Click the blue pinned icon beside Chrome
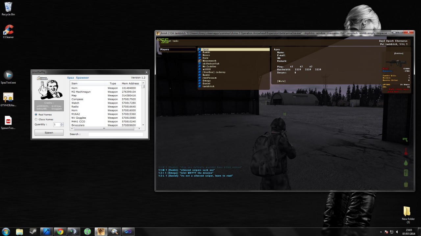The height and width of the screenshot is (236, 421). pyautogui.click(x=47, y=232)
